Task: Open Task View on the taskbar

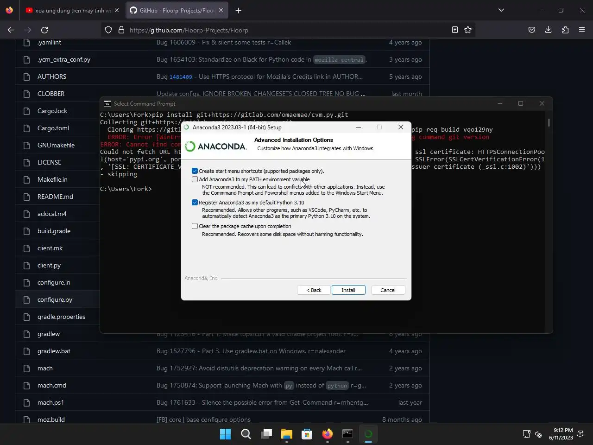Action: 266,434
